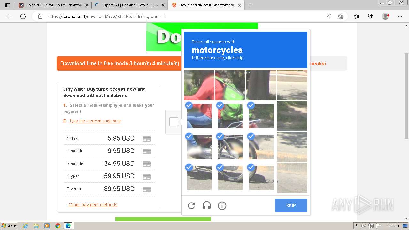The image size is (409, 230).
Task: Click the taskbar clock 3:44 PM
Action: (392, 226)
